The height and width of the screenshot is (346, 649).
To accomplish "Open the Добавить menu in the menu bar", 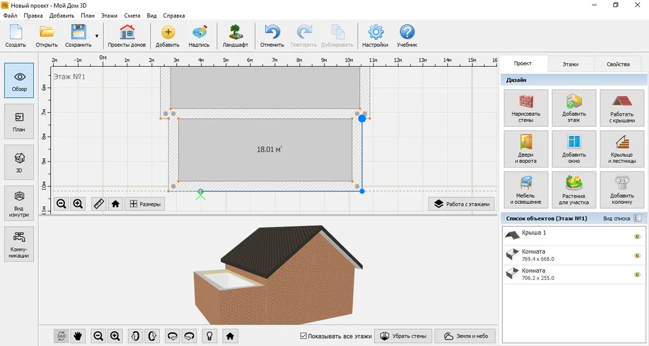I will (62, 16).
